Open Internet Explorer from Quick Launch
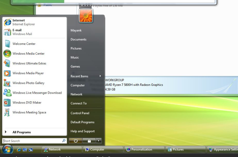 point(18,150)
